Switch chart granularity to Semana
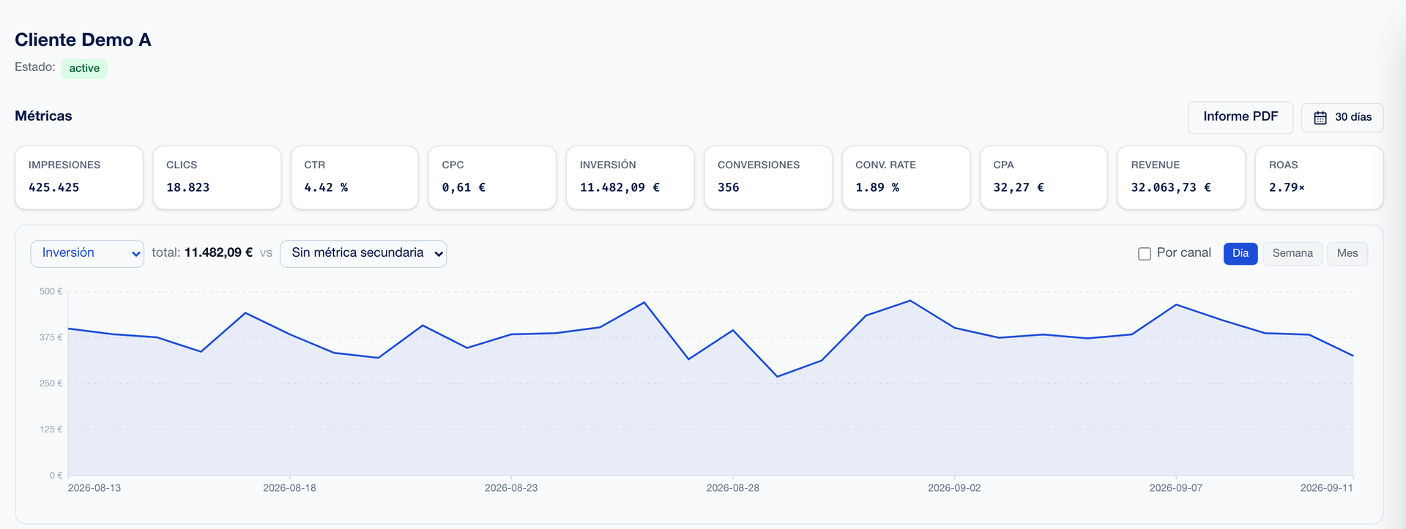Viewport: 1406px width, 529px height. 1292,253
